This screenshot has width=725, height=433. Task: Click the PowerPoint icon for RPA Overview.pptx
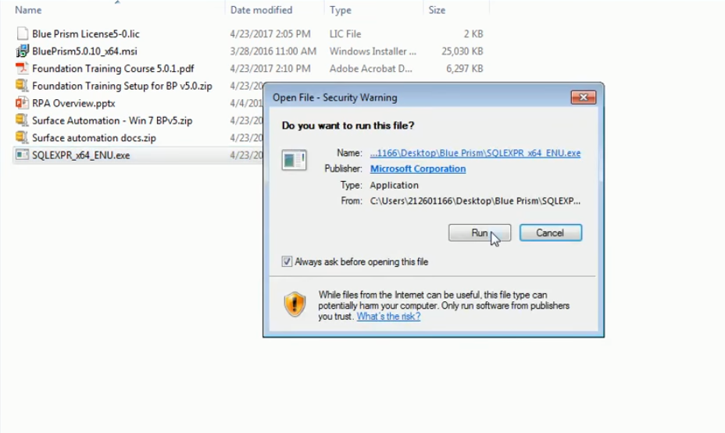(22, 103)
